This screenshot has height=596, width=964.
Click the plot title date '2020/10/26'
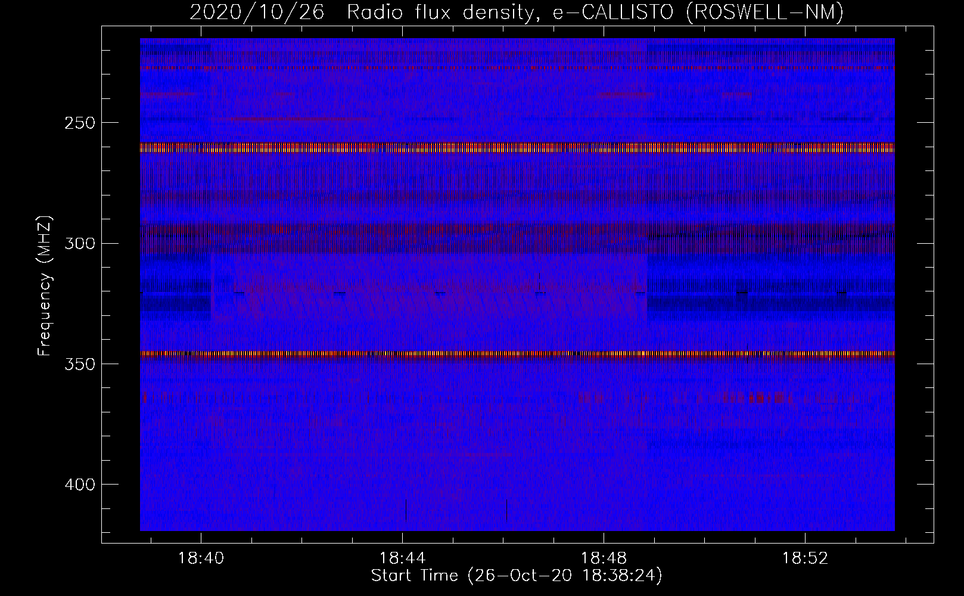click(257, 11)
